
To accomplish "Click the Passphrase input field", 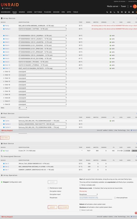I will point(96,198).
